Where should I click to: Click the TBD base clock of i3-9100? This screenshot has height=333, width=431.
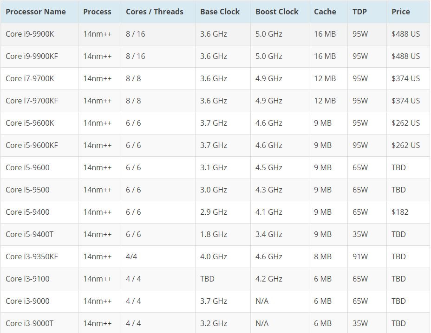point(207,279)
